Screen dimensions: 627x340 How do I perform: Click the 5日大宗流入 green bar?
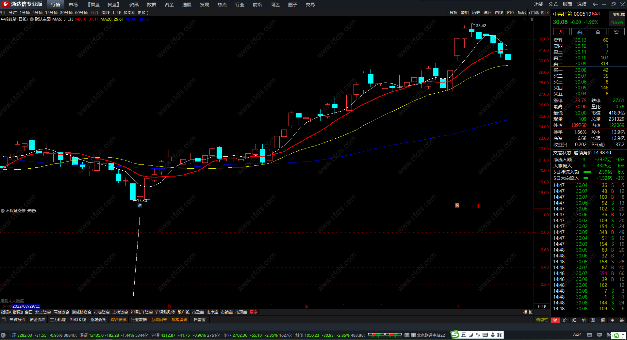586,178
